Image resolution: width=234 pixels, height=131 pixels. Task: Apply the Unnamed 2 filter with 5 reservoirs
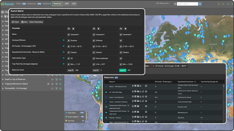pos(96,70)
